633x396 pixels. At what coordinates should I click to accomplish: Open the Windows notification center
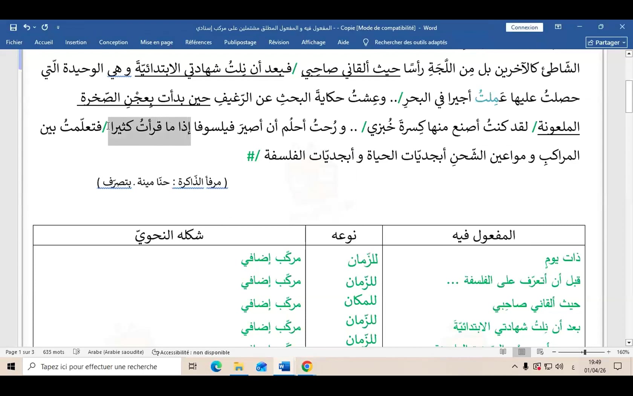[618, 367]
